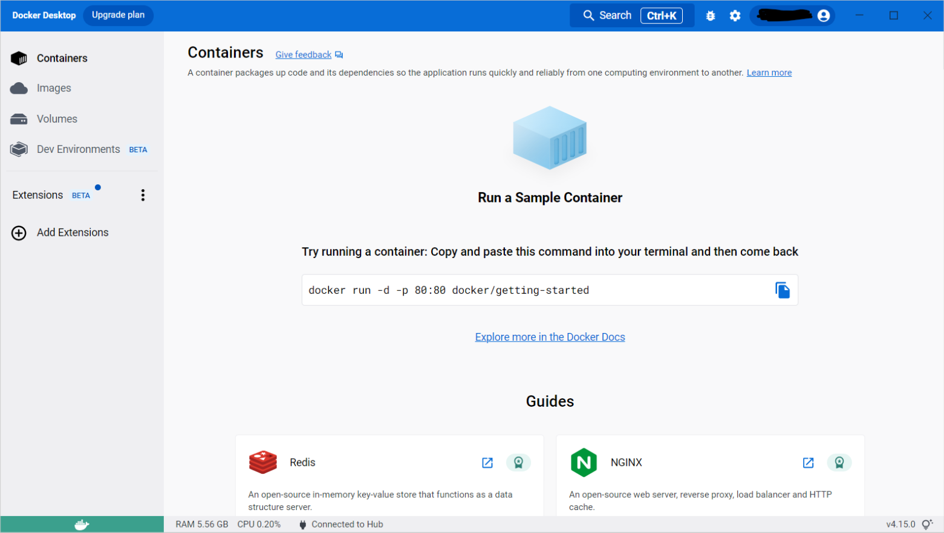Click the feedback speech bubble icon
The width and height of the screenshot is (944, 533).
(339, 55)
